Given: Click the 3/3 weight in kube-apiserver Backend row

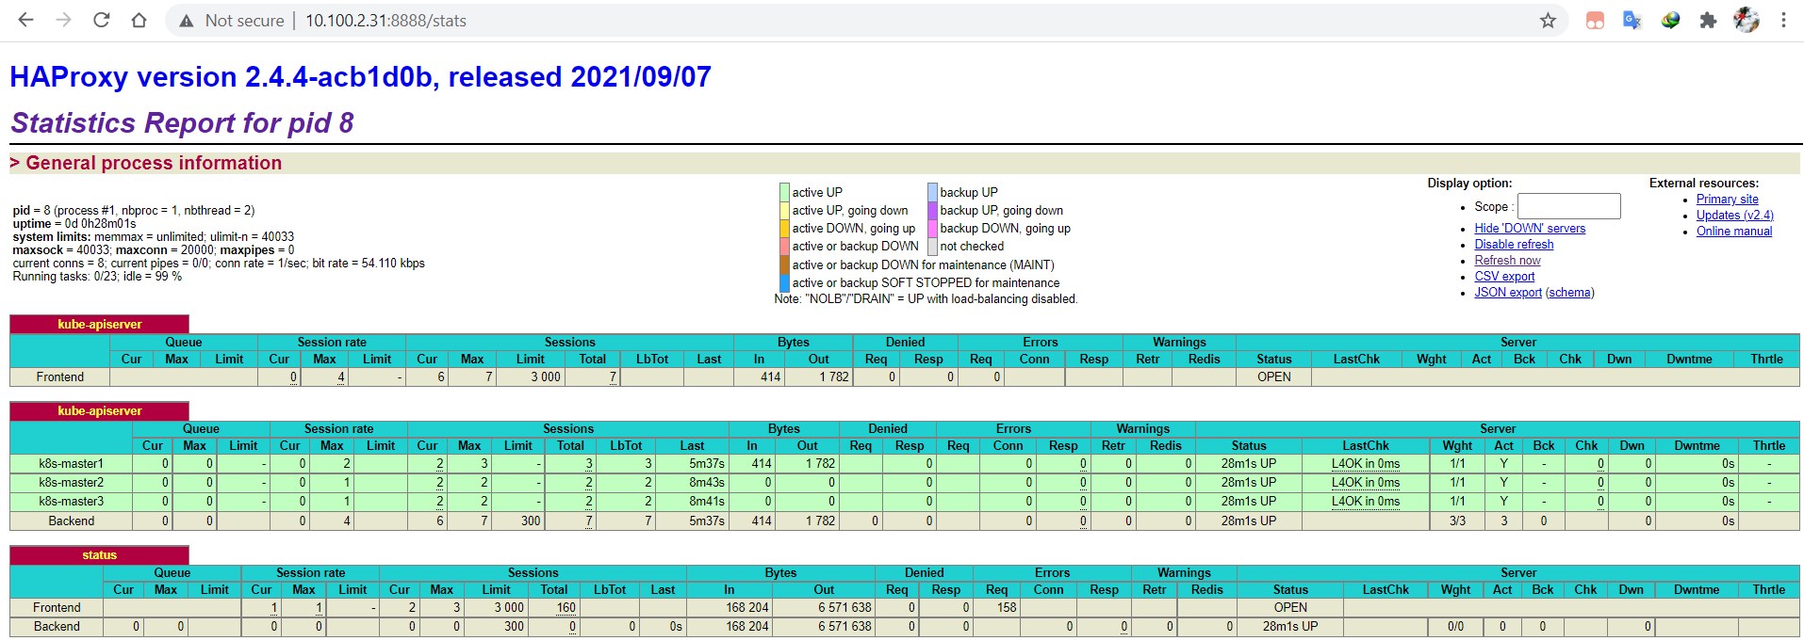Looking at the screenshot, I should (1457, 521).
